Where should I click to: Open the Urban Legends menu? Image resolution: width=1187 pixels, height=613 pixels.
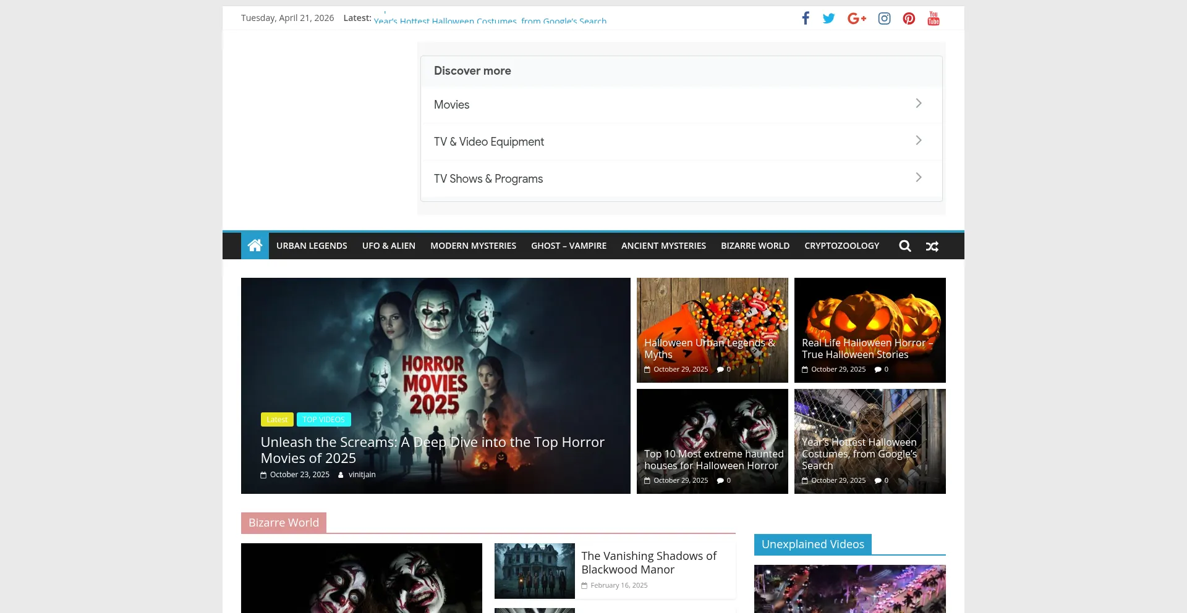pyautogui.click(x=312, y=246)
